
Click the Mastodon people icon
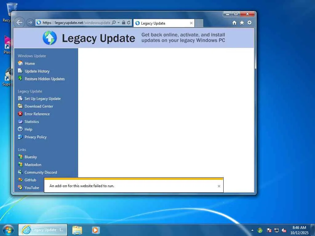[20, 164]
